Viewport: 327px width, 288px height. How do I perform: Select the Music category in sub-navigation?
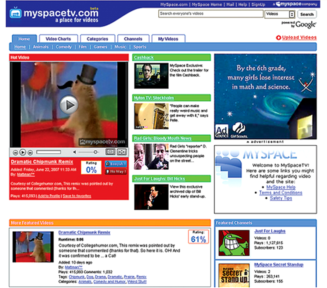pyautogui.click(x=120, y=47)
